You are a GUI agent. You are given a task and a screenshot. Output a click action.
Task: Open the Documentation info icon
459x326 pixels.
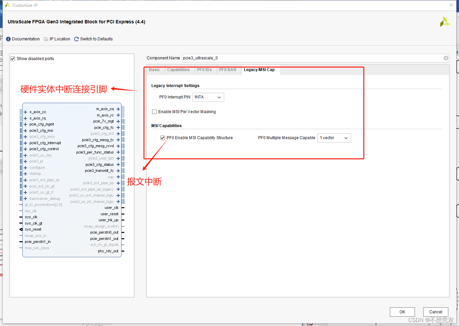8,39
